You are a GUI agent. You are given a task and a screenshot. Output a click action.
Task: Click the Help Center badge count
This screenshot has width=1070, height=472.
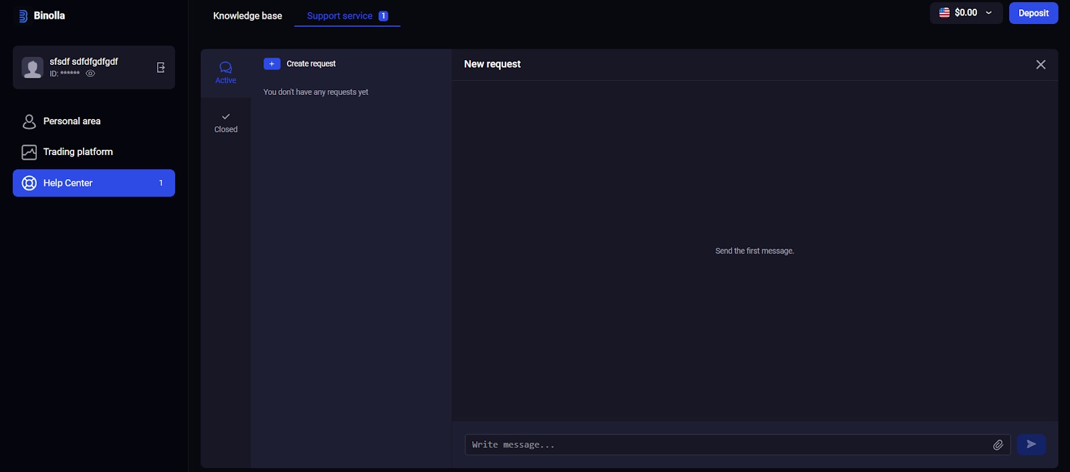[160, 183]
